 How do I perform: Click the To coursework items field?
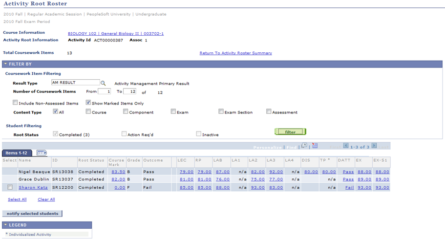(129, 91)
